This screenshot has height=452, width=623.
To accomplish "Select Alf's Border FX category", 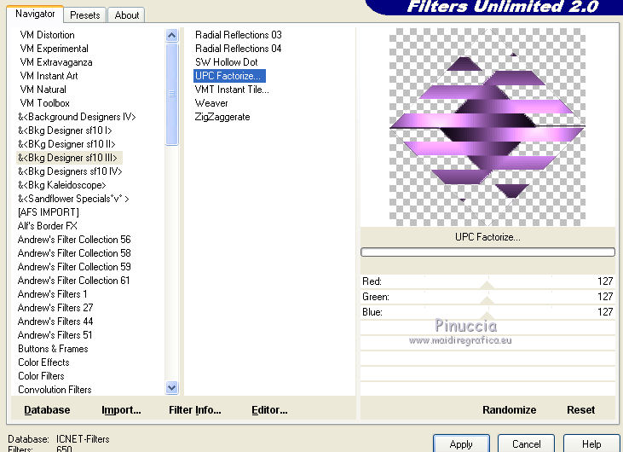I will tap(47, 226).
